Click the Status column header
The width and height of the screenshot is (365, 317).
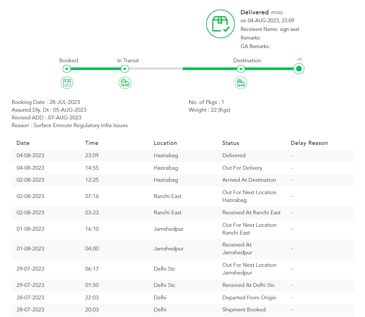pos(230,143)
